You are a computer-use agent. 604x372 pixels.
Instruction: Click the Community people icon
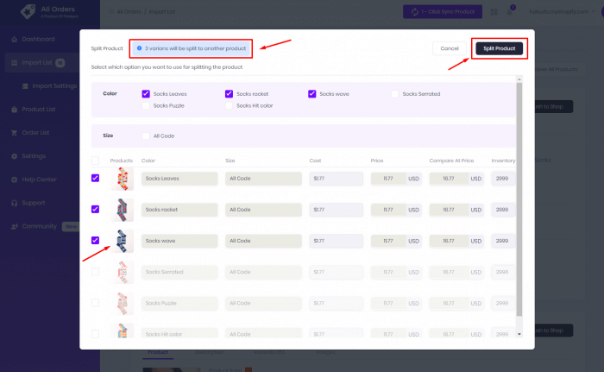(x=15, y=226)
